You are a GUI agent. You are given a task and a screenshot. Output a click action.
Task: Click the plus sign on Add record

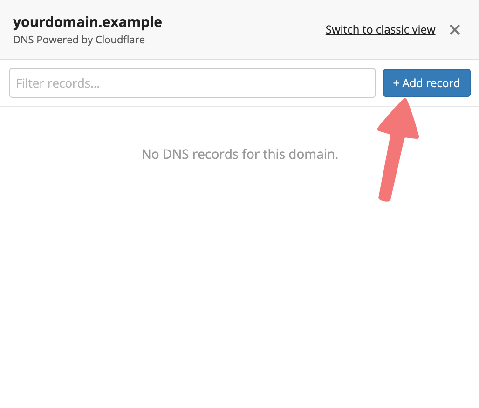pos(396,83)
